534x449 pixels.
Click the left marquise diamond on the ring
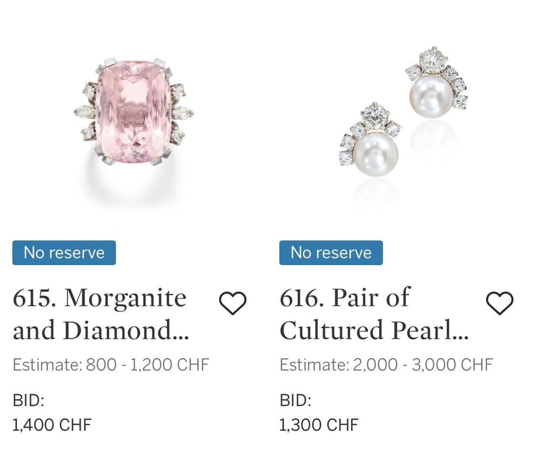pyautogui.click(x=84, y=112)
